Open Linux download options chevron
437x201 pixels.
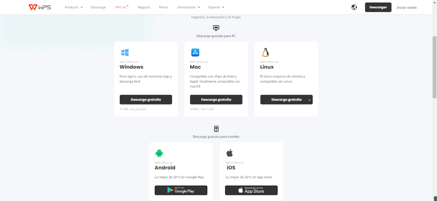309,100
